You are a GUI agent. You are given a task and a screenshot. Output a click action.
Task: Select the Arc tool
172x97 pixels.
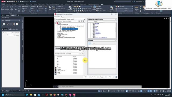coord(16,8)
